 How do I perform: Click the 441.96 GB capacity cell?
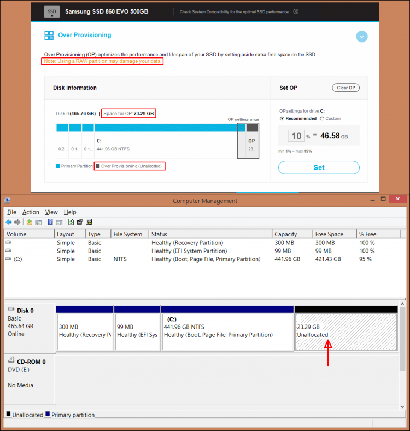pos(287,259)
